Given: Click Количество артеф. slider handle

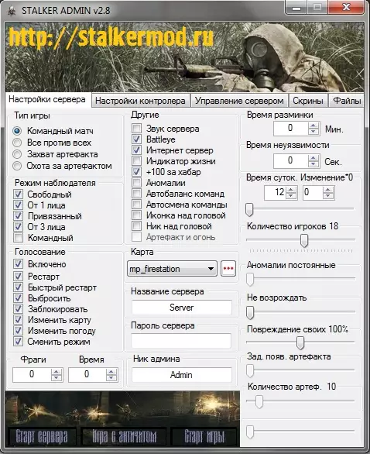Looking at the screenshot, I should pyautogui.click(x=259, y=401).
